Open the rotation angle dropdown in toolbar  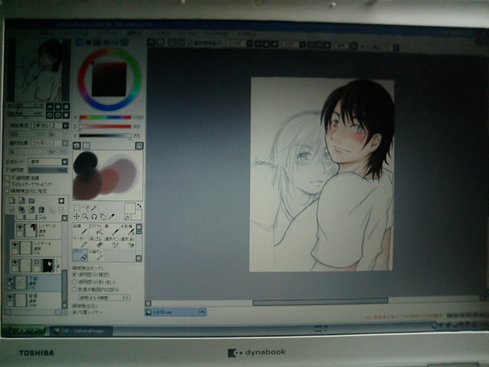point(303,44)
